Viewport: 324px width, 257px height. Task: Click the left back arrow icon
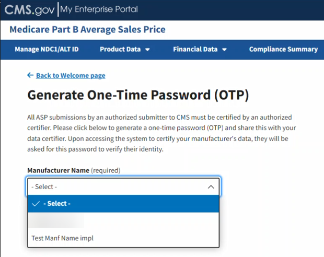(x=30, y=75)
